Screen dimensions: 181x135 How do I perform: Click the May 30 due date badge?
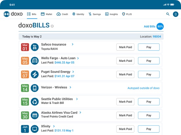coord(25,115)
